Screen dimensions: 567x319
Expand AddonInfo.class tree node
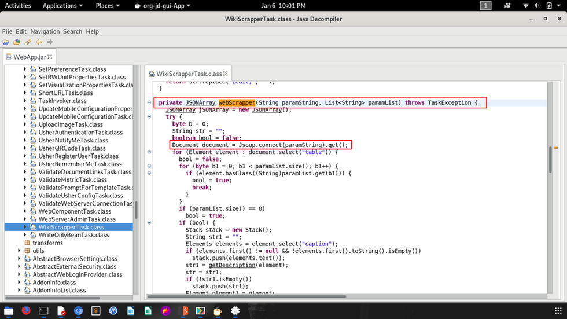point(19,282)
